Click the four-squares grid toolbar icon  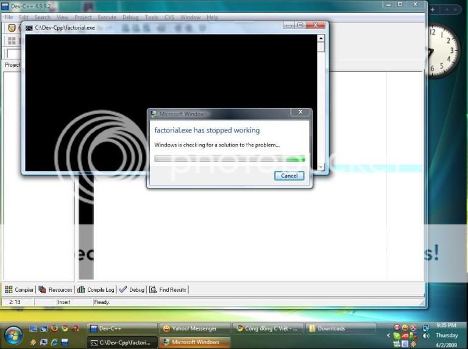point(12,41)
